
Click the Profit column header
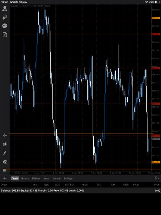click(x=157, y=185)
